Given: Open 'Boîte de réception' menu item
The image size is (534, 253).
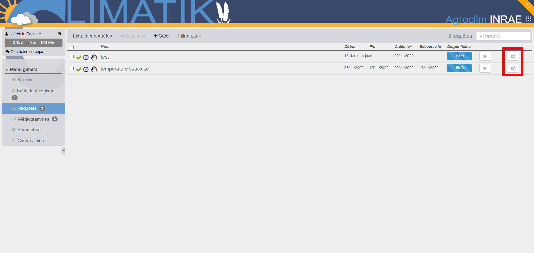Looking at the screenshot, I should click(x=35, y=91).
